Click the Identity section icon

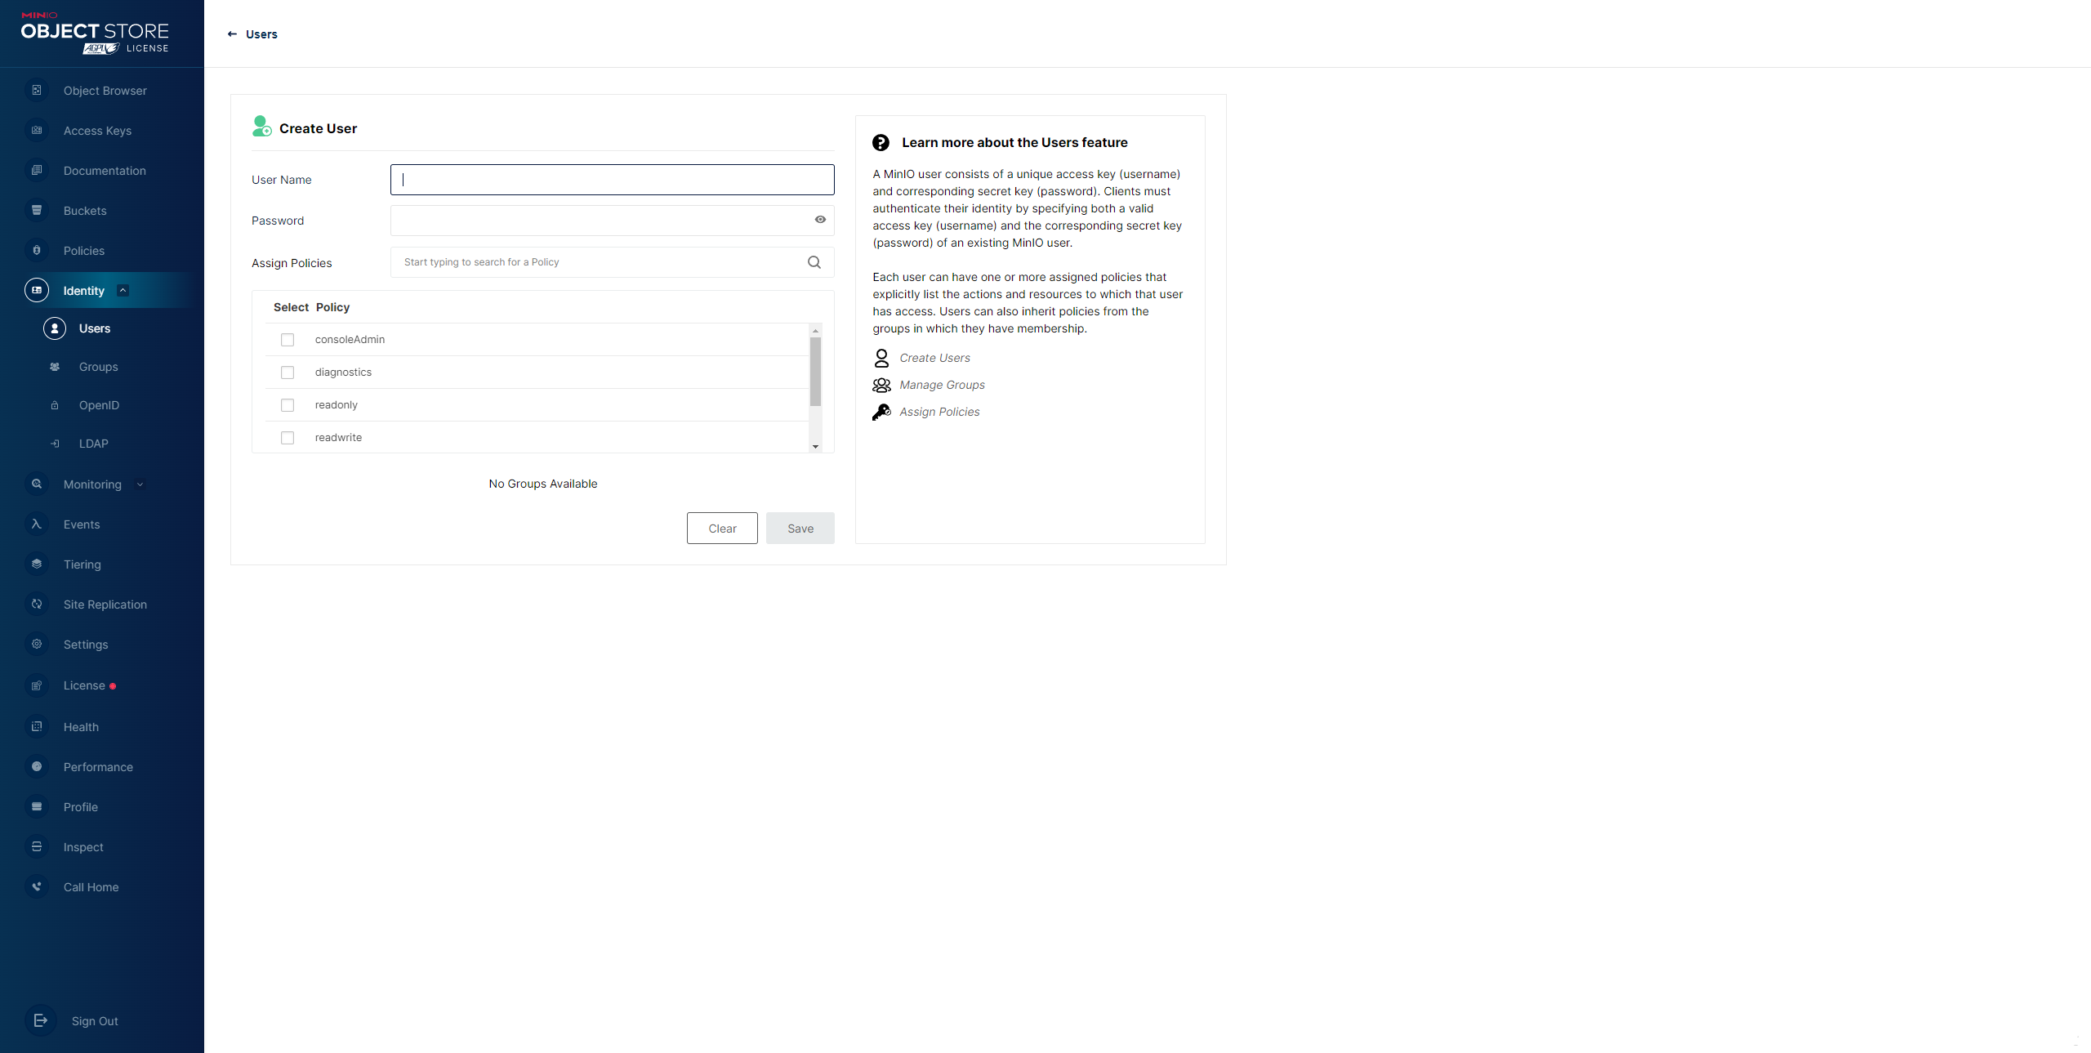pyautogui.click(x=36, y=290)
